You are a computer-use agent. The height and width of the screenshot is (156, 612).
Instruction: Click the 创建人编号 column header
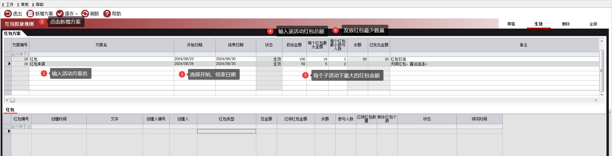(156, 119)
